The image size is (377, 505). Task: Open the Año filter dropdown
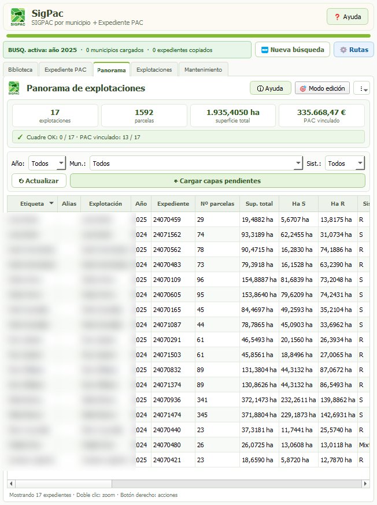click(47, 164)
